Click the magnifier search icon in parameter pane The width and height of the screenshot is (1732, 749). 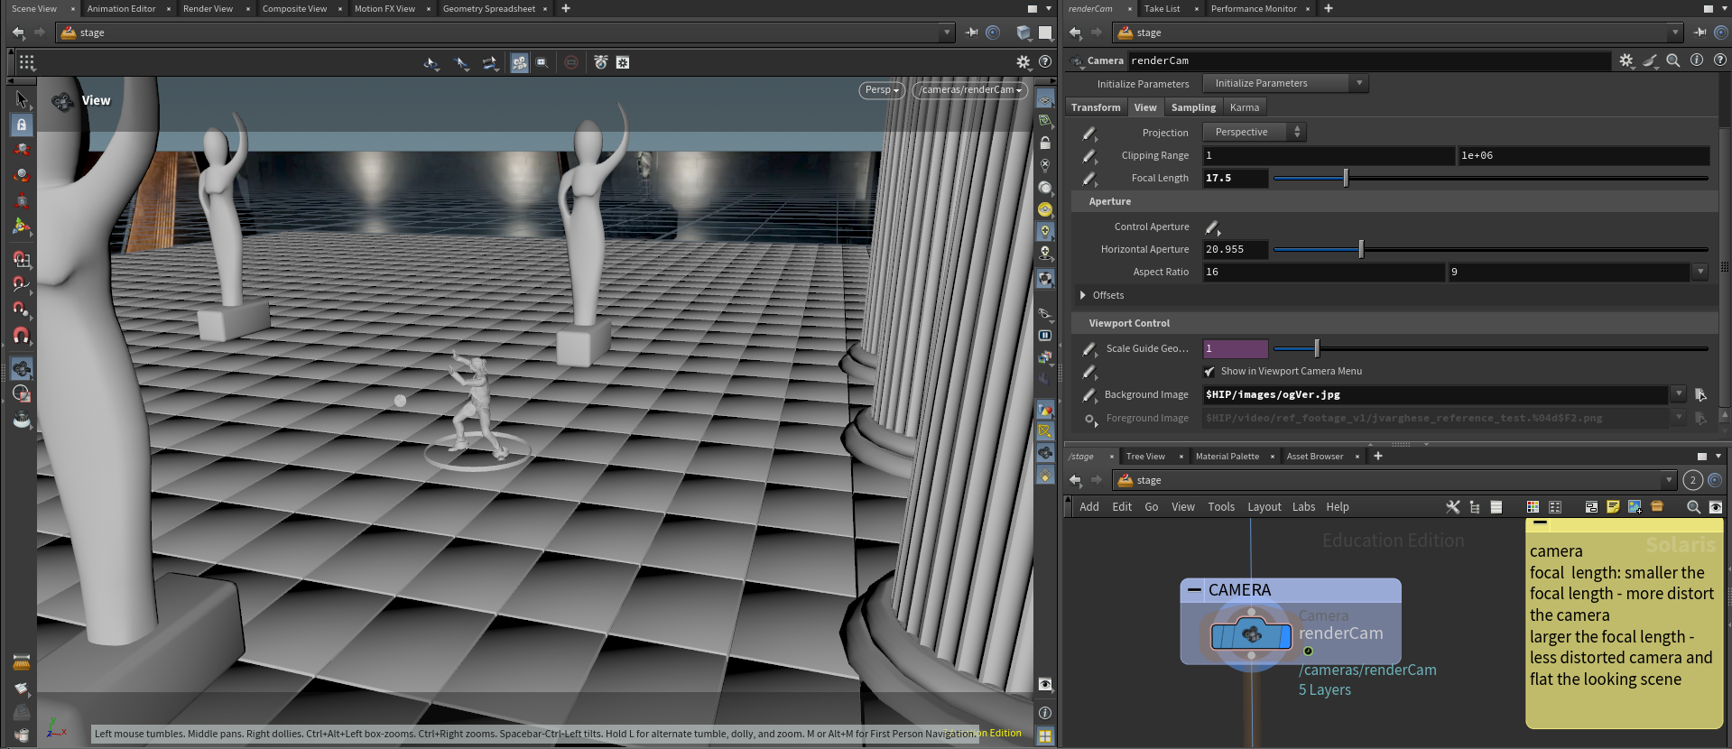(x=1672, y=60)
